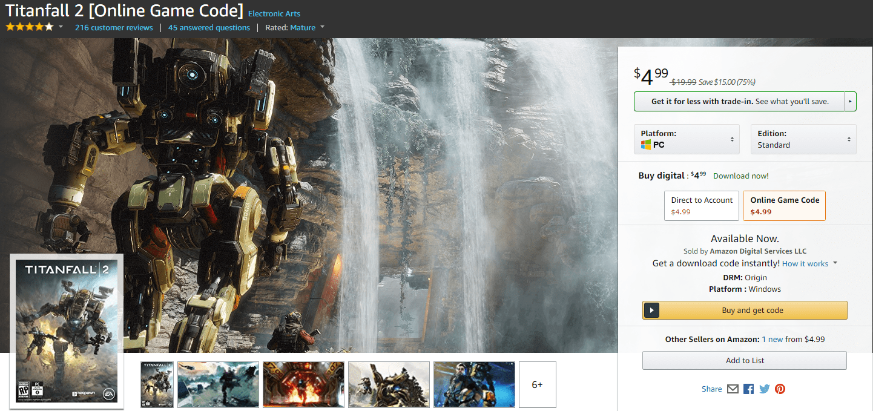This screenshot has width=873, height=411.
Task: Share on Pinterest icon
Action: (780, 389)
